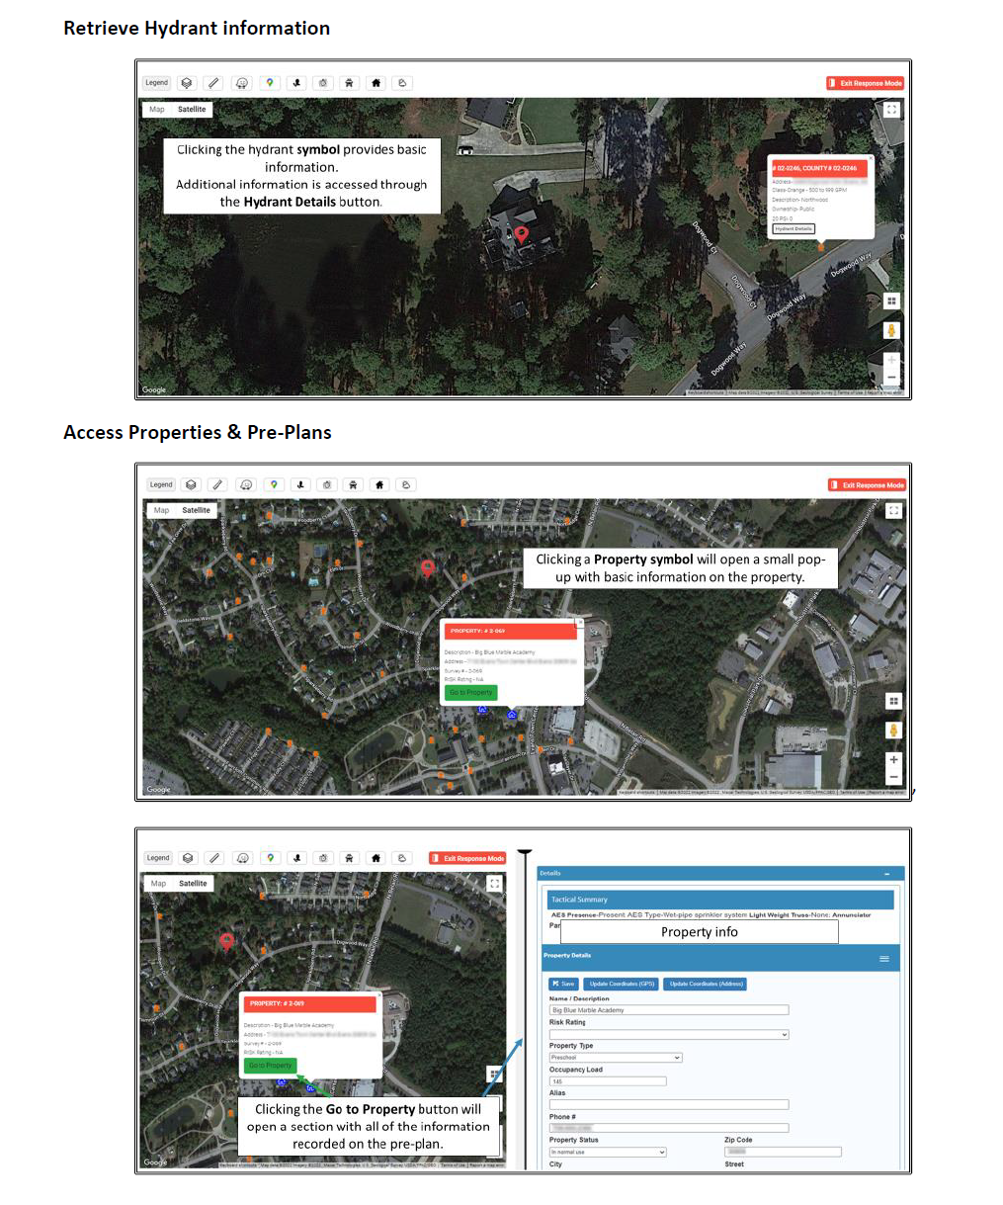Click the Occupancy Load field
This screenshot has height=1205, width=1003.
(608, 1081)
